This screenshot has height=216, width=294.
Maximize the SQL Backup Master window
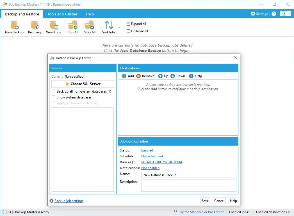(274, 4)
